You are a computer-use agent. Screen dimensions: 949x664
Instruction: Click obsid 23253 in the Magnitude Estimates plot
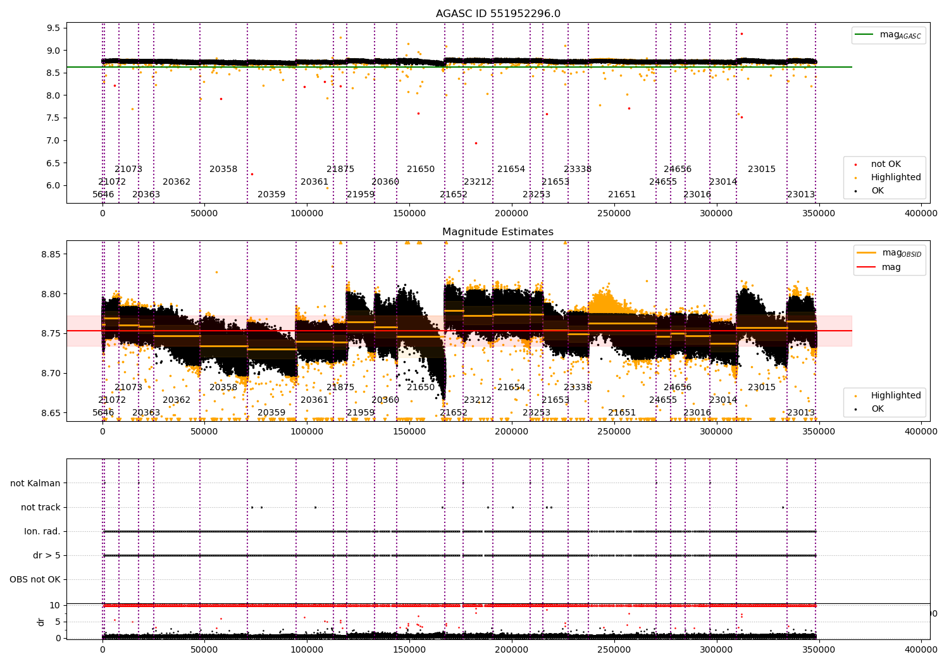tap(537, 412)
